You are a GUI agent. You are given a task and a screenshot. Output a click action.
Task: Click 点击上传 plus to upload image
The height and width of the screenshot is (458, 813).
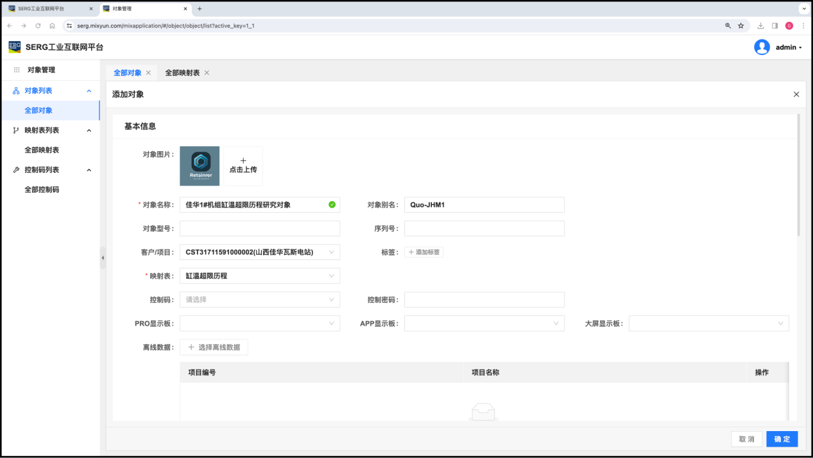coord(243,166)
